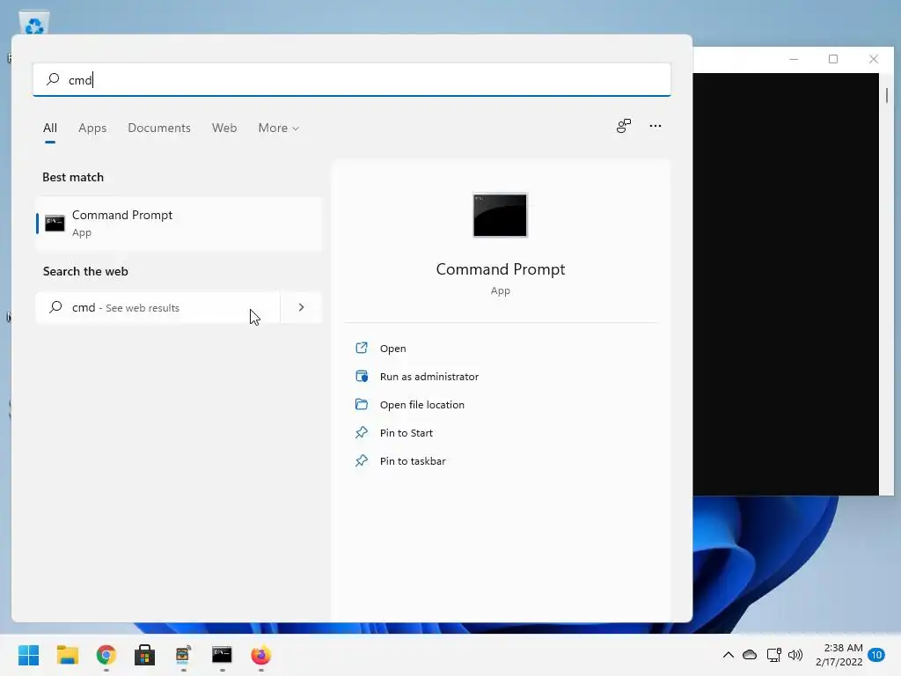Open the notification badge showing 10
The width and height of the screenshot is (901, 676).
877,655
